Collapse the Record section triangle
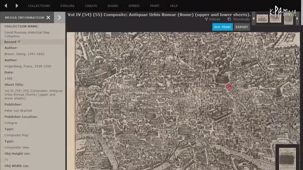Screen dimensions: 303x170 (19, 42)
